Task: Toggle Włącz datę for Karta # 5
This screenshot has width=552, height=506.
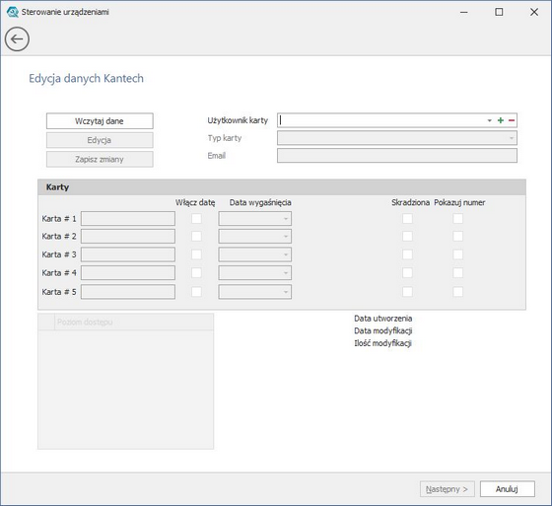Action: pyautogui.click(x=196, y=292)
